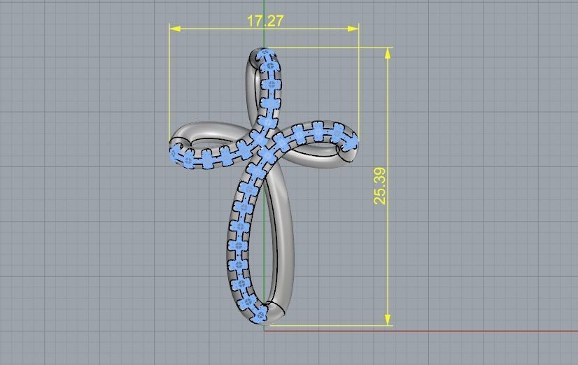This screenshot has width=578, height=365.
Task: Select the cross pendant model
Action: pyautogui.click(x=264, y=186)
